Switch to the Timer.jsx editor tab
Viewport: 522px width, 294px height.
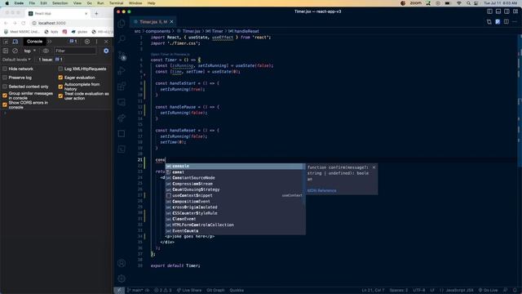[x=153, y=22]
